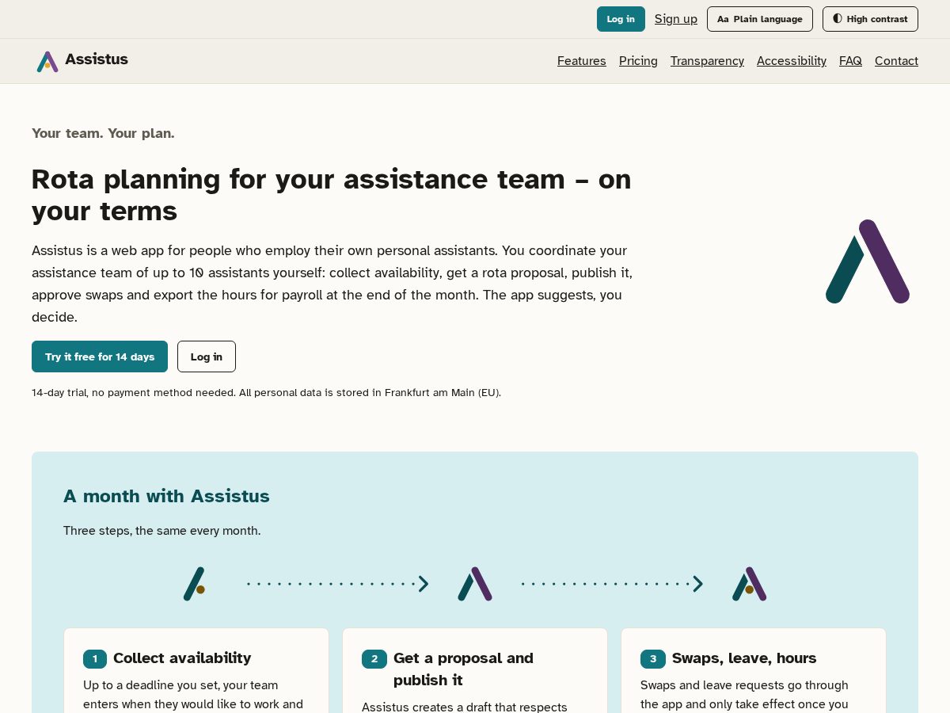The width and height of the screenshot is (950, 713).
Task: Open the FAQ link
Action: [x=850, y=61]
